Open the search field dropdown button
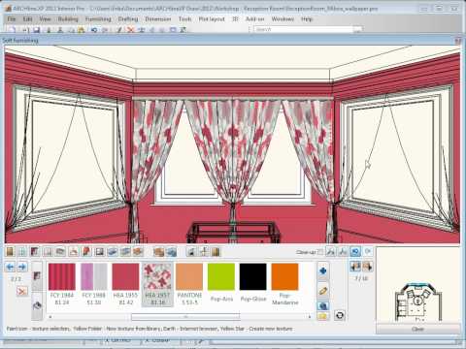466x349 pixels. tap(357, 29)
